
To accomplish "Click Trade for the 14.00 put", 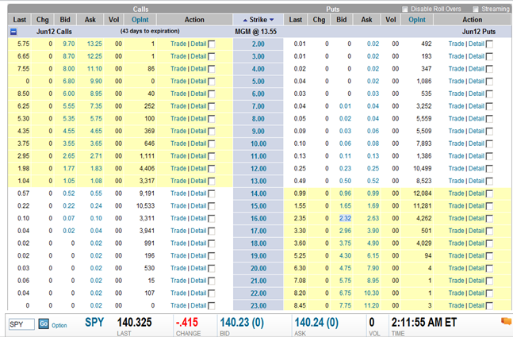I will (x=456, y=193).
